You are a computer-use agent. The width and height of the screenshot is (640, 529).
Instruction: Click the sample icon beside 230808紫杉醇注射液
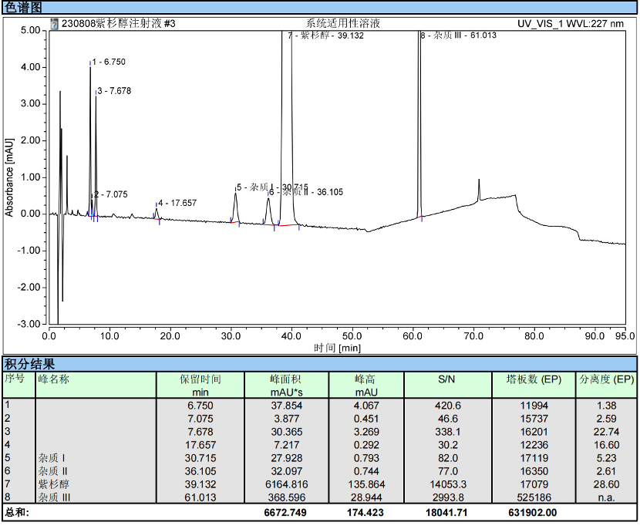(x=54, y=24)
